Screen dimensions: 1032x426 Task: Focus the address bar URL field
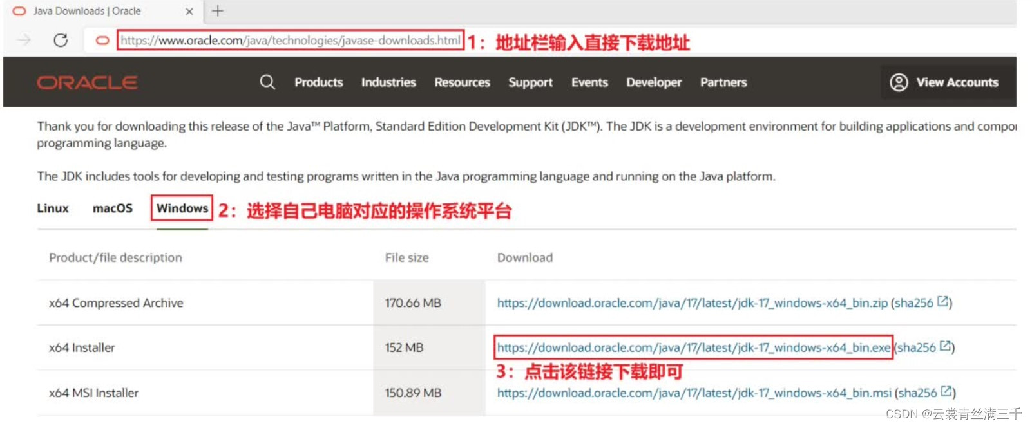point(290,41)
